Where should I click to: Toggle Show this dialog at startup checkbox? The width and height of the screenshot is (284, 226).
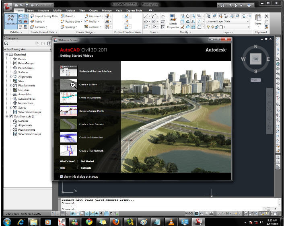61,177
